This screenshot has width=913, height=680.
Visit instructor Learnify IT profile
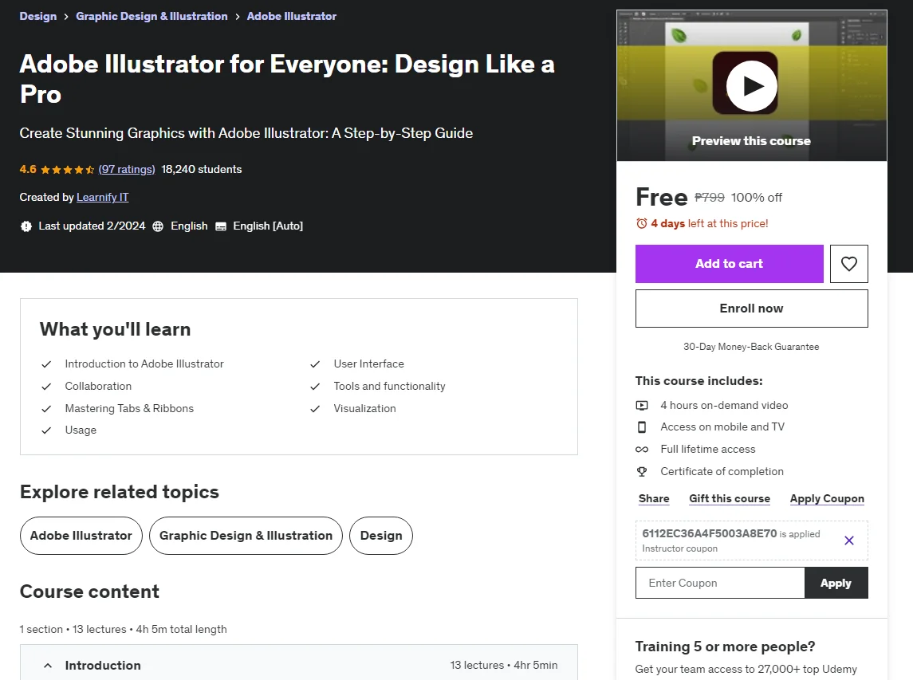click(103, 198)
